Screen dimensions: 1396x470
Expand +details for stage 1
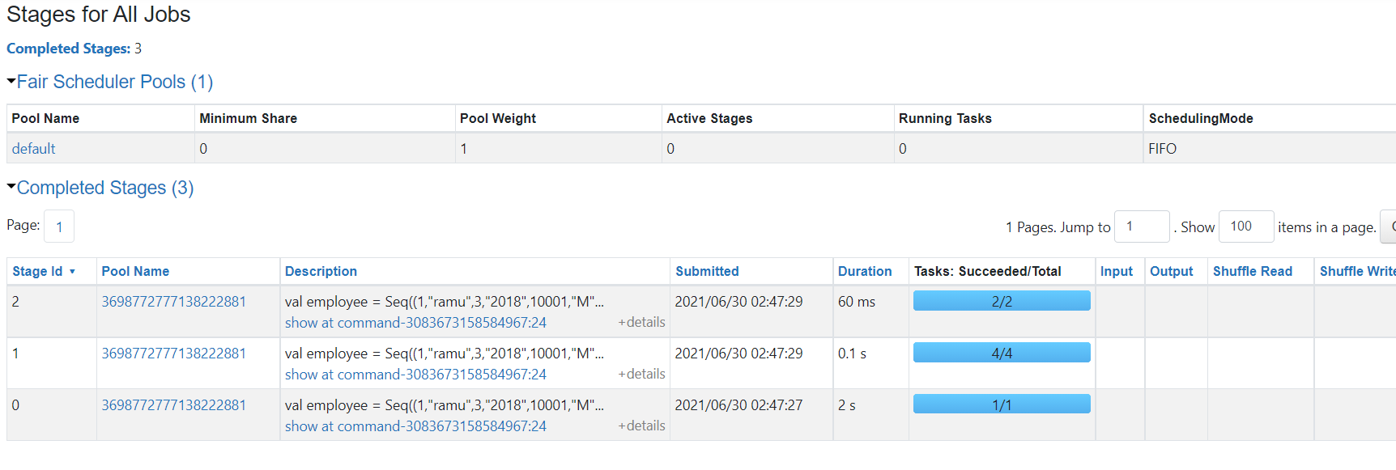[641, 374]
